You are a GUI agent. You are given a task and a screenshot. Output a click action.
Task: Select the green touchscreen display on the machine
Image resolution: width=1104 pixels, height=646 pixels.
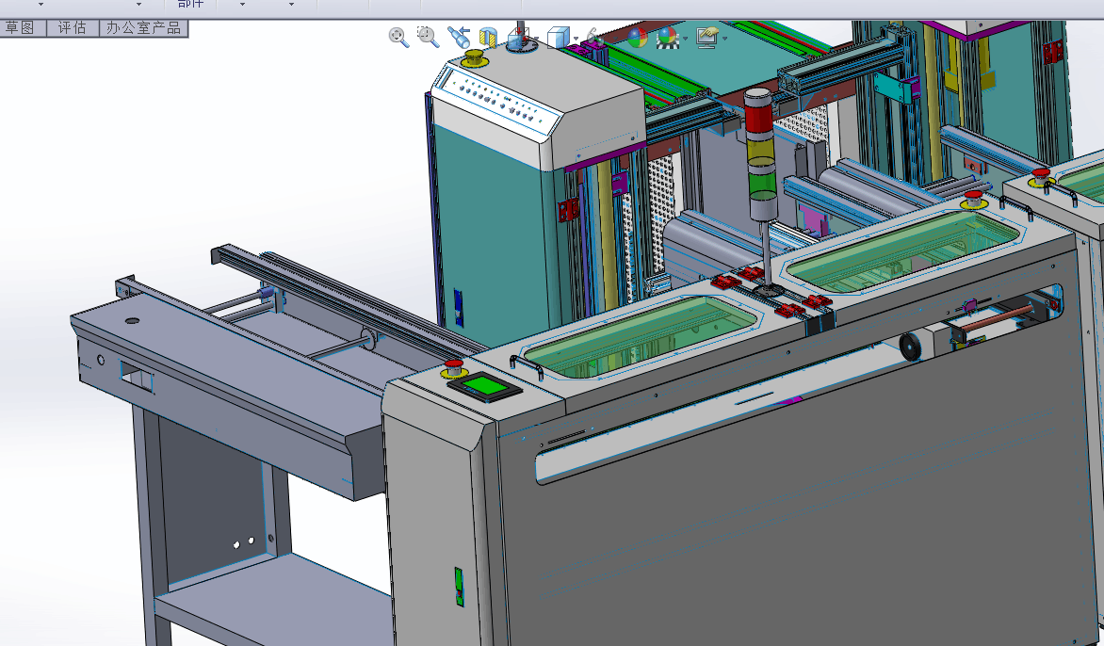484,386
